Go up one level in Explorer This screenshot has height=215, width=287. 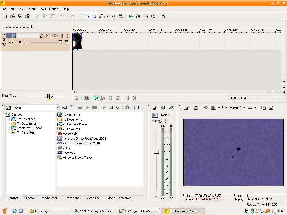tap(64, 108)
